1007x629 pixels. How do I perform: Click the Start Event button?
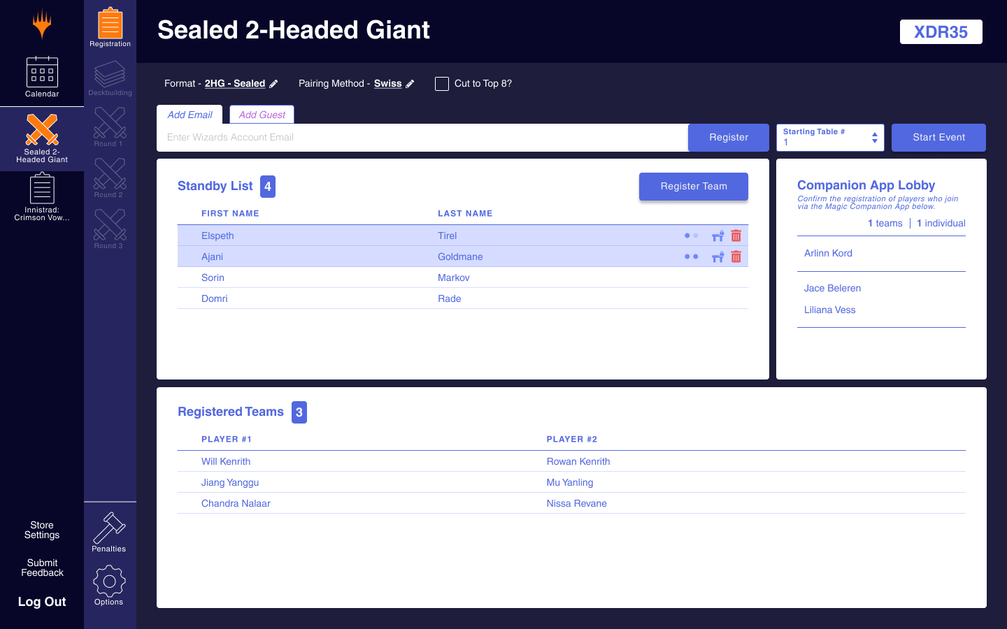(x=938, y=138)
